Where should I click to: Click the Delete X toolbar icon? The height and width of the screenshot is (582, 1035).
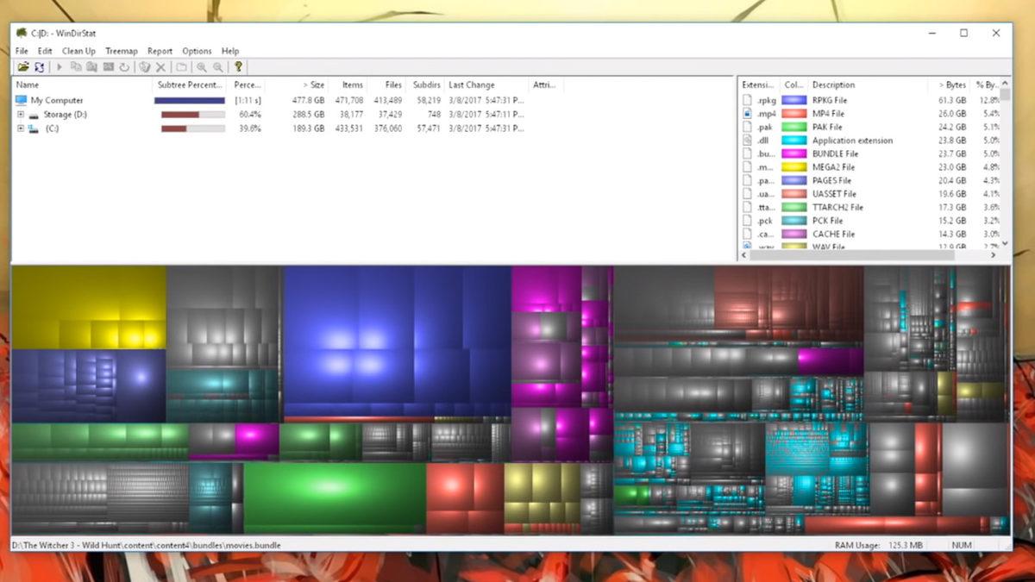point(160,67)
